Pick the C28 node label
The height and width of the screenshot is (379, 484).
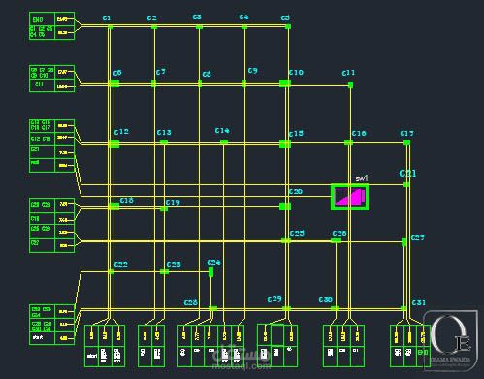point(190,303)
